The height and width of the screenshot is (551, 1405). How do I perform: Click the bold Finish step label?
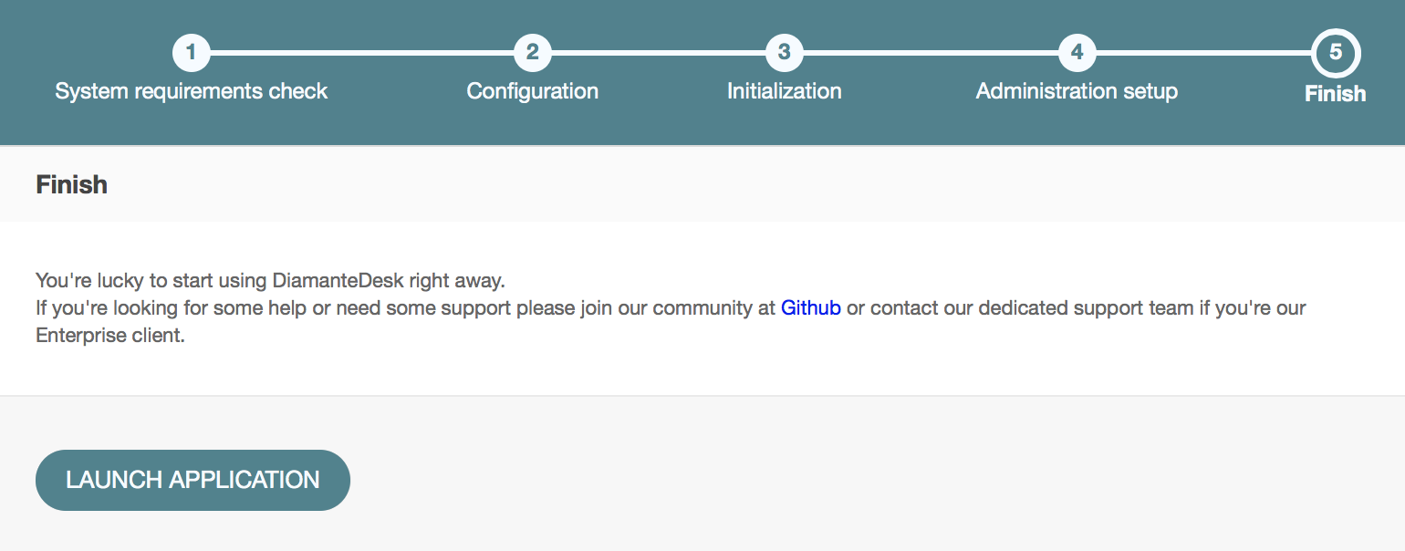[1336, 94]
